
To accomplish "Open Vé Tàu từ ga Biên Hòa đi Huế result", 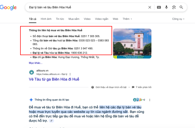I will [54, 79].
